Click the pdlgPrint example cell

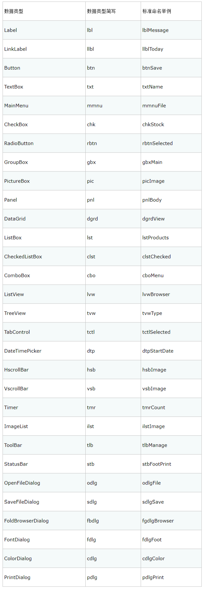tap(153, 577)
